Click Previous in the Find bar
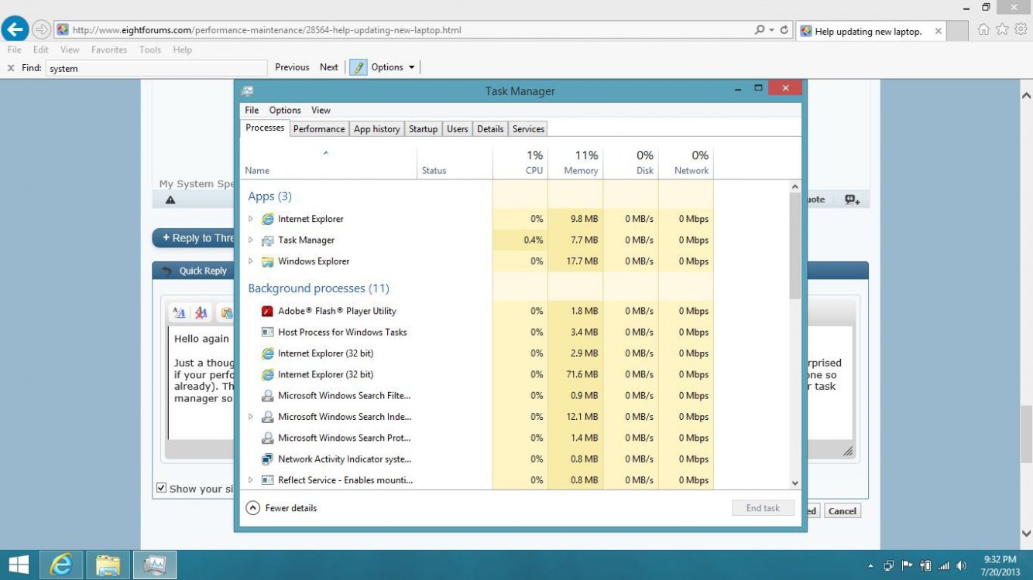 pyautogui.click(x=292, y=67)
